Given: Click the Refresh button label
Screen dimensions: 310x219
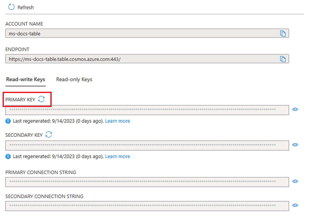Looking at the screenshot, I should (25, 8).
